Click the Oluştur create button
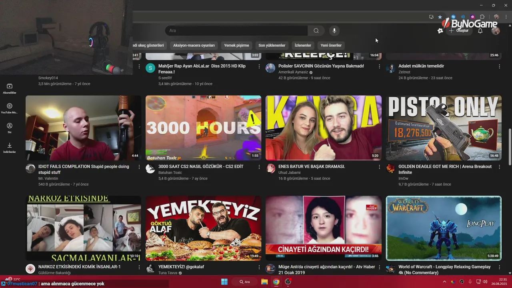Viewport: 512px width, 288px height. (458, 31)
